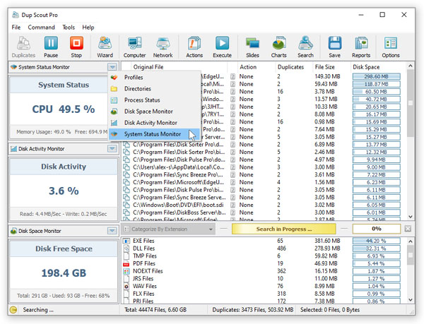The height and width of the screenshot is (324, 424).
Task: Choose System Status Monitor menu entry
Action: 154,134
